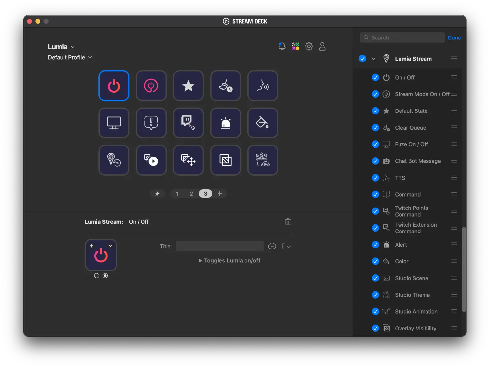Select the Fuze monitor key
The height and width of the screenshot is (367, 490).
(114, 123)
